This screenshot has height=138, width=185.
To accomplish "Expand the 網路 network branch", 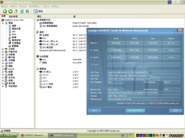I will pyautogui.click(x=3, y=66).
